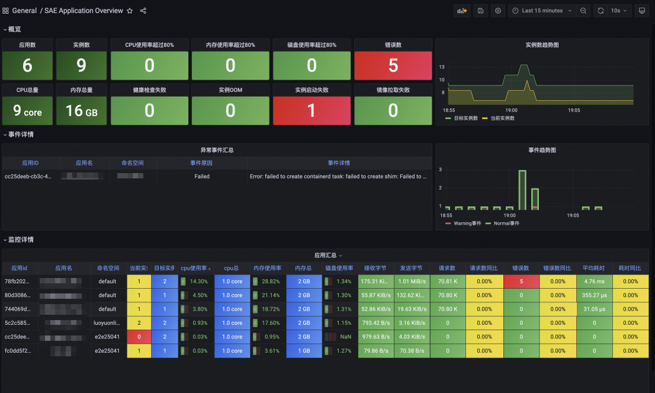
Task: Click the 4.76 ms average latency cell
Action: [x=595, y=282]
